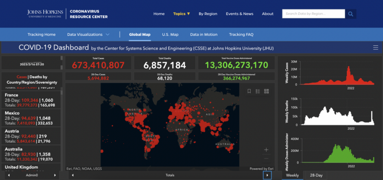The image size is (383, 180).
Task: Go to previous Admin level with left arrow
Action: pyautogui.click(x=9, y=175)
